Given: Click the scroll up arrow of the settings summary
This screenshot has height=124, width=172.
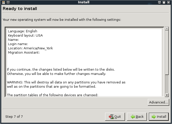Looking at the screenshot, I should pyautogui.click(x=167, y=29).
